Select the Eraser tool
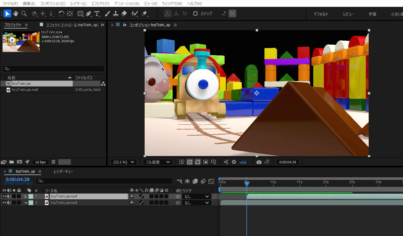 point(124,13)
